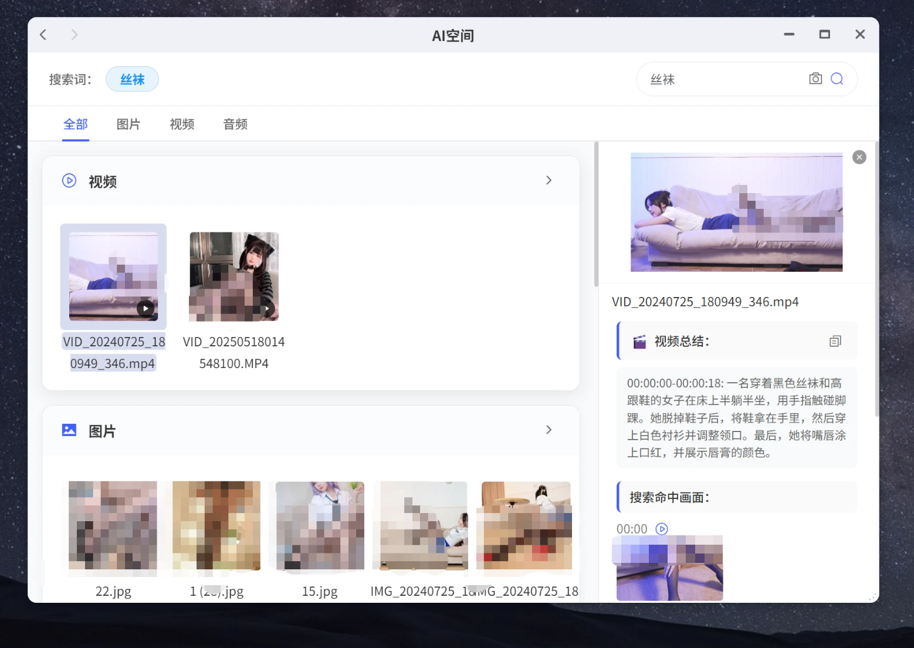914x648 pixels.
Task: Expand the 图片 section chevron
Action: pos(549,430)
